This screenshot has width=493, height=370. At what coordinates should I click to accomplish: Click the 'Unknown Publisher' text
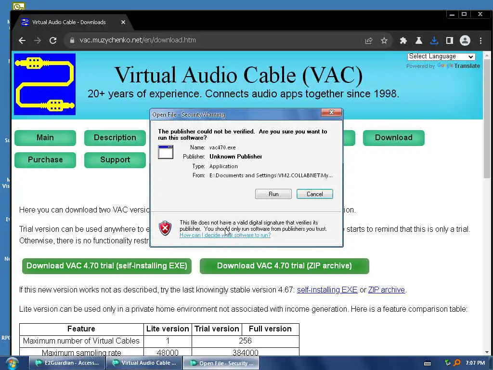(x=236, y=157)
